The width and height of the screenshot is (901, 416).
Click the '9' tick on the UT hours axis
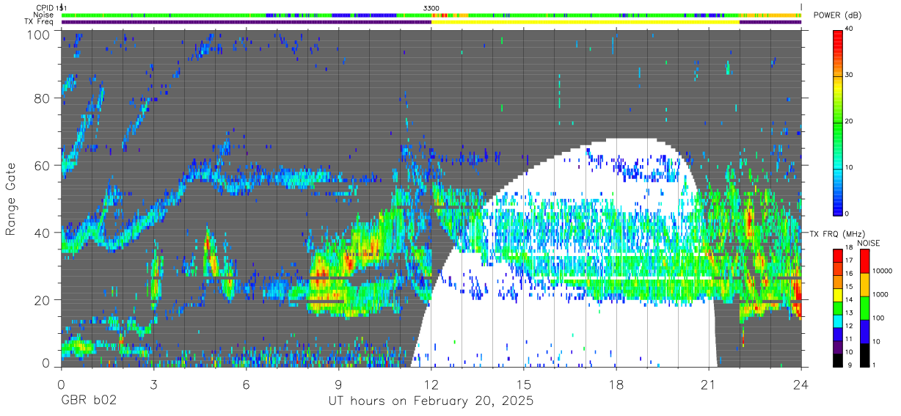pyautogui.click(x=338, y=384)
